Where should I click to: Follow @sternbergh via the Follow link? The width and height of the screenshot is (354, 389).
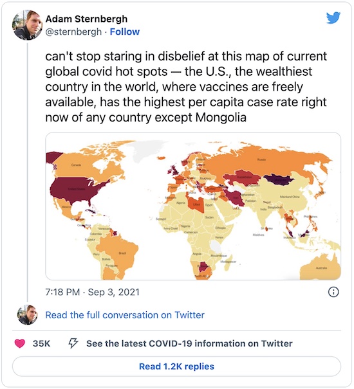click(125, 32)
